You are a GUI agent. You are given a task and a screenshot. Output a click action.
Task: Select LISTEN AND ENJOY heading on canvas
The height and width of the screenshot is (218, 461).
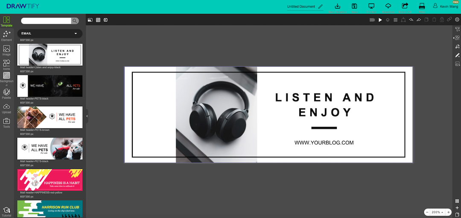point(325,105)
